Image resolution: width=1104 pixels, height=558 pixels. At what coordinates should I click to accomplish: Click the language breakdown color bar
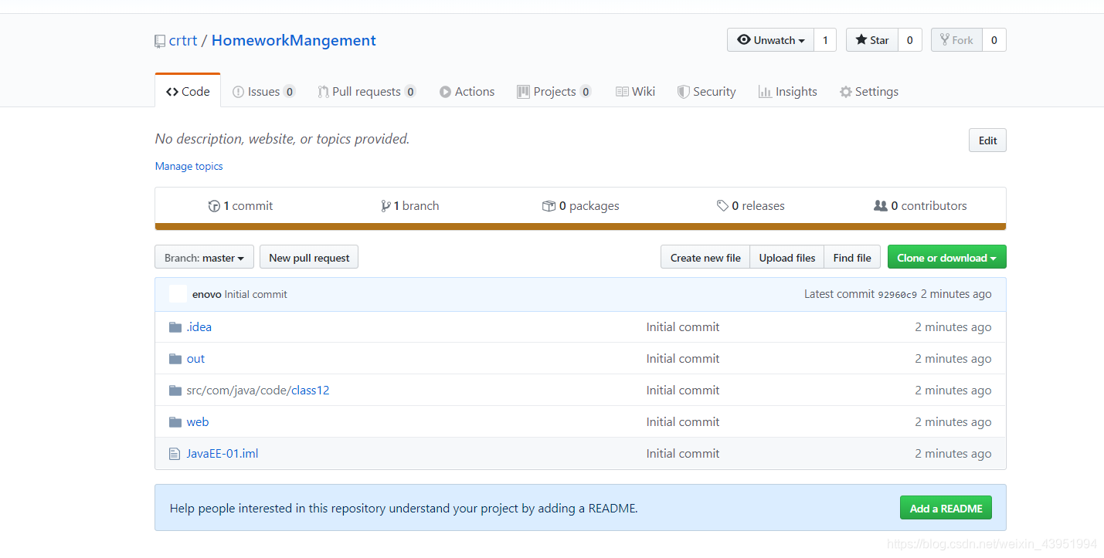tap(580, 227)
